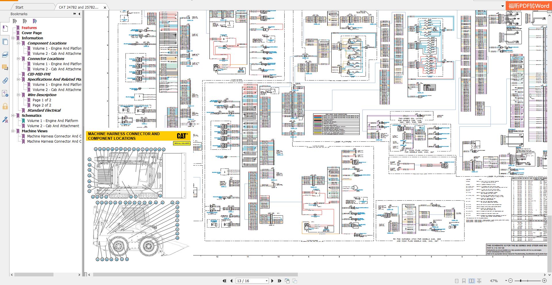
Task: Open the Security lock panel
Action: click(x=5, y=106)
